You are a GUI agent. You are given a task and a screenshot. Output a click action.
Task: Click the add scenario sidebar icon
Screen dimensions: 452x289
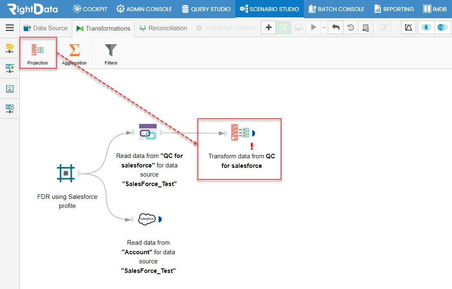coord(10,68)
